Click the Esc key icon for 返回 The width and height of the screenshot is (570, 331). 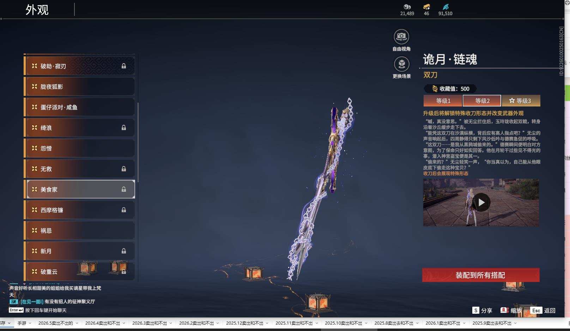[x=536, y=310]
